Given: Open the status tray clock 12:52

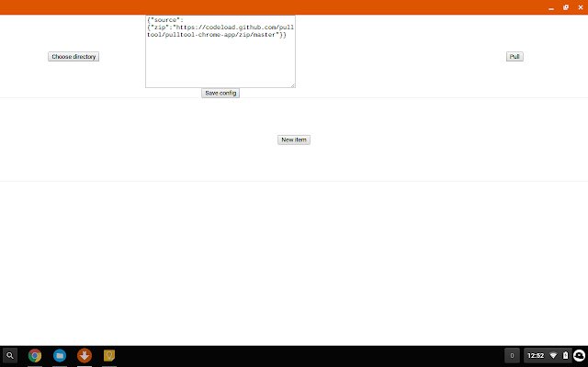Looking at the screenshot, I should [536, 355].
